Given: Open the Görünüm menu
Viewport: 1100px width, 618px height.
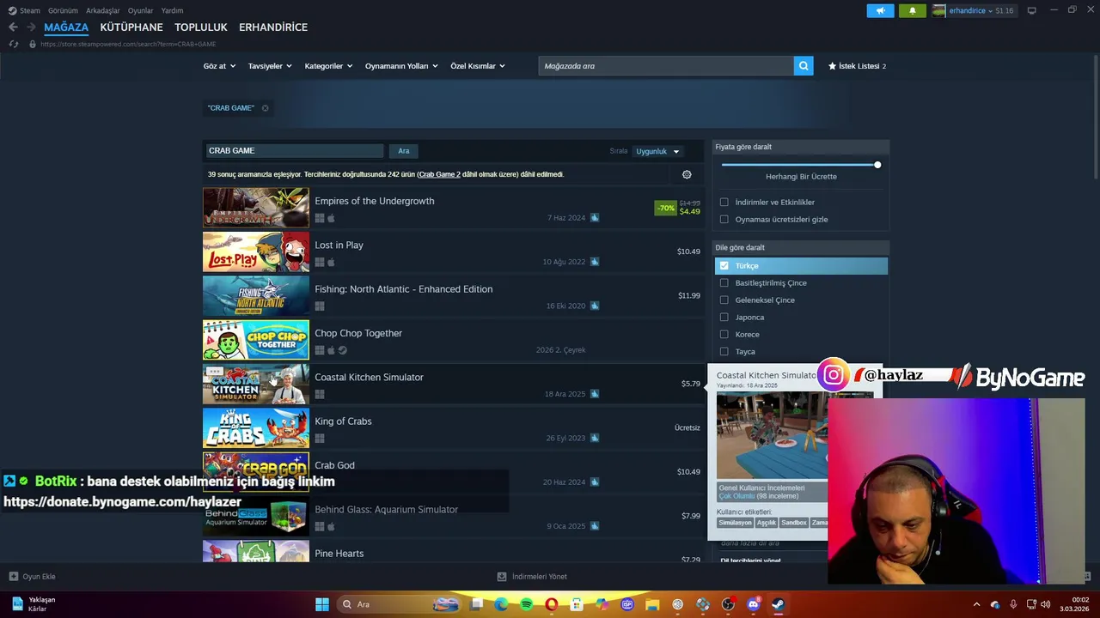Looking at the screenshot, I should coord(63,10).
